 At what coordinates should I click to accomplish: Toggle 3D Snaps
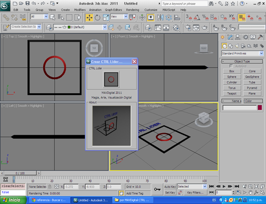click(189, 17)
